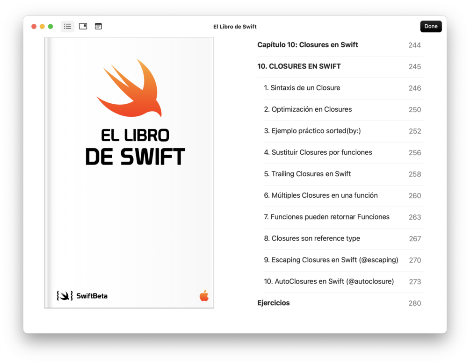The width and height of the screenshot is (470, 364).
Task: Jump to 1. Sintaxis de un Closure
Action: click(x=344, y=88)
